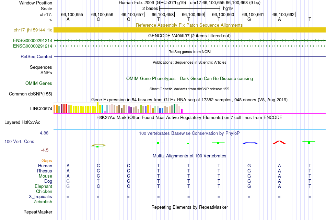Select the Zebrafish species row label
The height and width of the screenshot is (220, 326).
(x=43, y=202)
